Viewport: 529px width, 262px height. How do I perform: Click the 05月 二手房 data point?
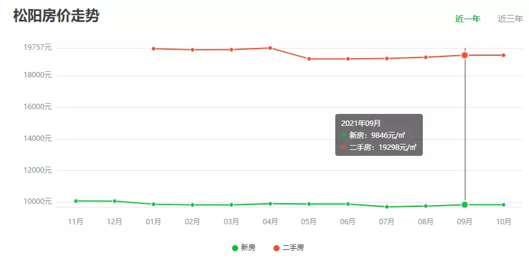tap(309, 59)
